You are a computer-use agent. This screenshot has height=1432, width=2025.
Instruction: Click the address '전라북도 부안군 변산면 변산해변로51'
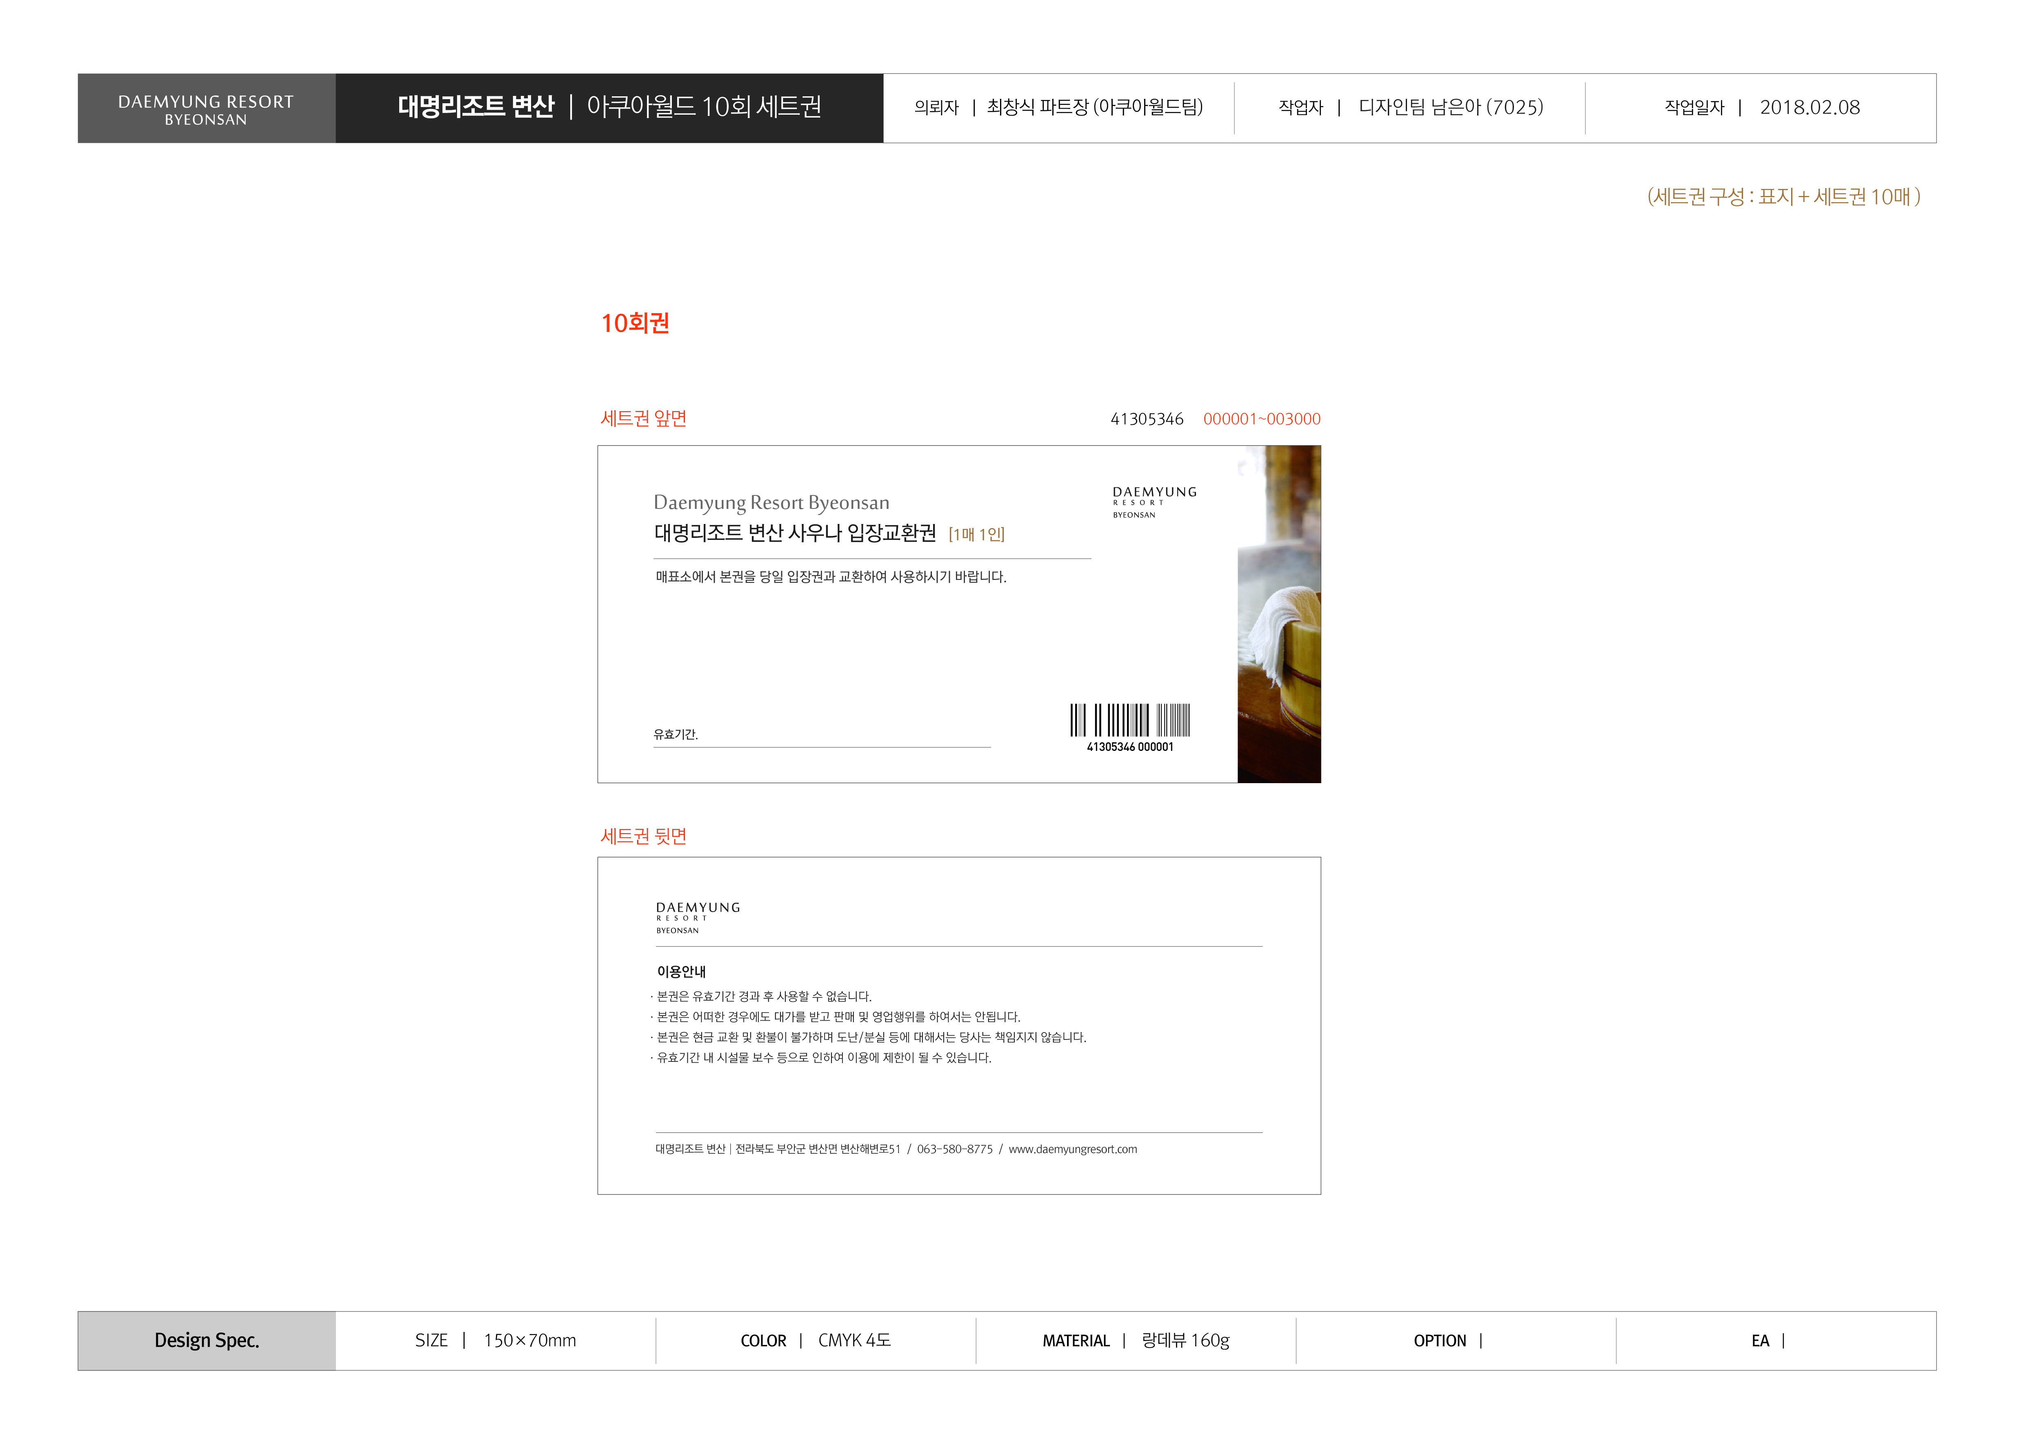pos(818,1149)
